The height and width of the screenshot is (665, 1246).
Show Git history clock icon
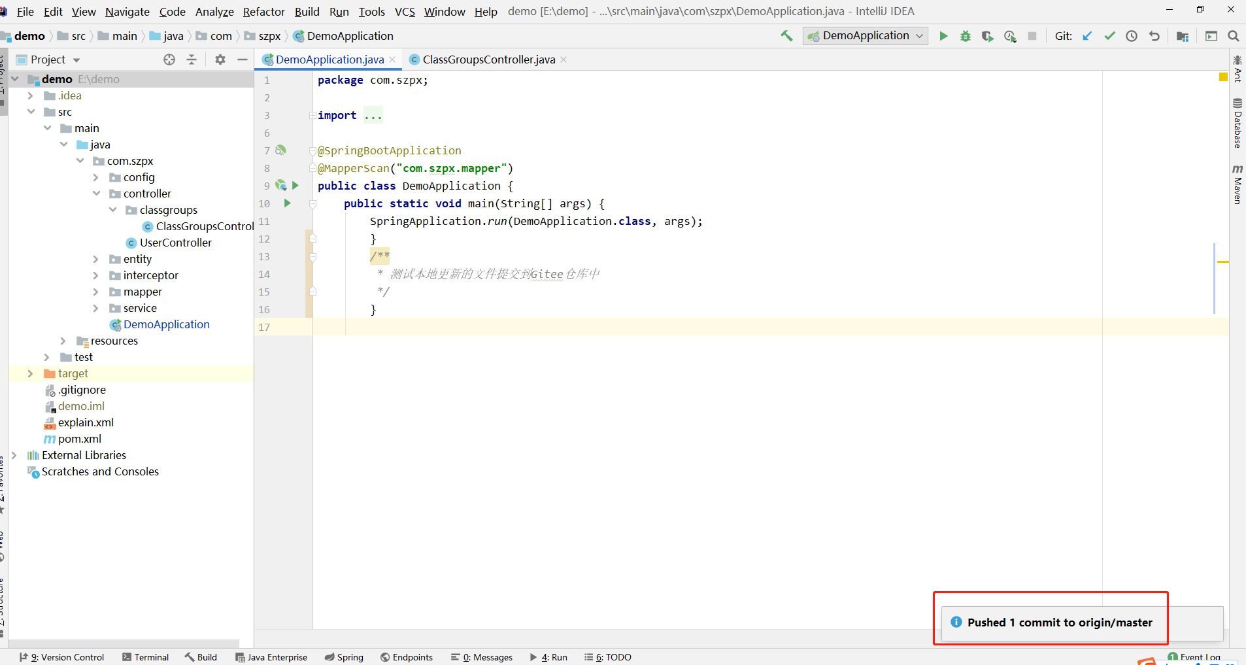tap(1132, 36)
